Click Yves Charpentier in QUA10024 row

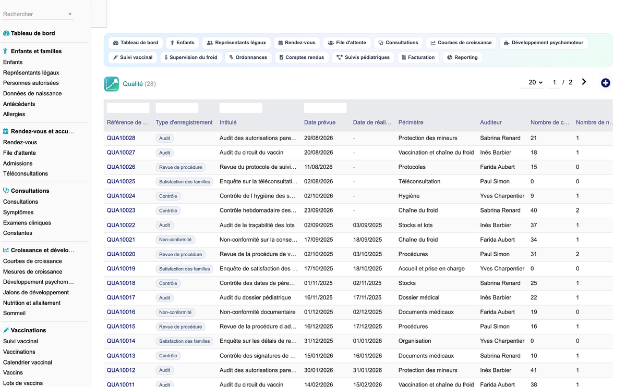pyautogui.click(x=502, y=196)
